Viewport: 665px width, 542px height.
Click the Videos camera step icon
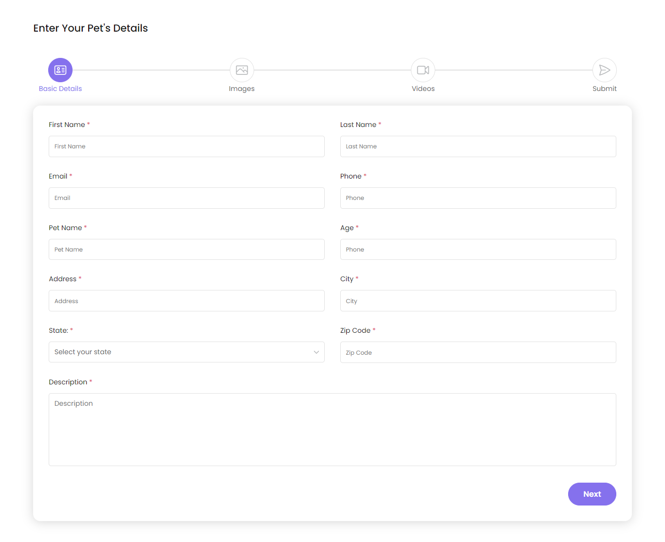click(423, 70)
